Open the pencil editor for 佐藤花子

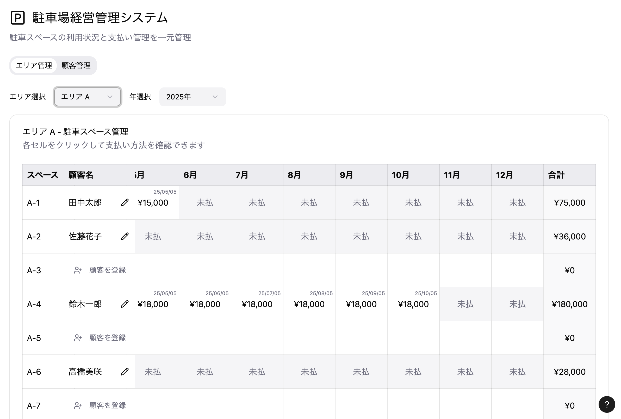(125, 236)
